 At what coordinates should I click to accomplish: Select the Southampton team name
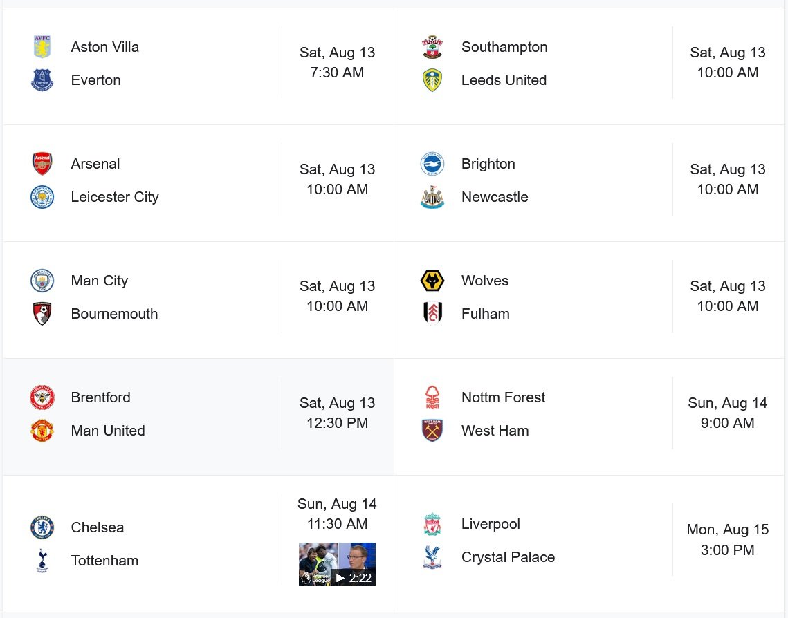click(x=504, y=47)
